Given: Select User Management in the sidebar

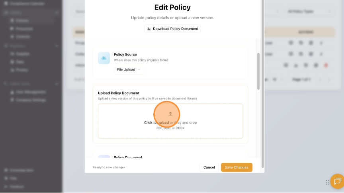Looking at the screenshot, I should 31,92.
